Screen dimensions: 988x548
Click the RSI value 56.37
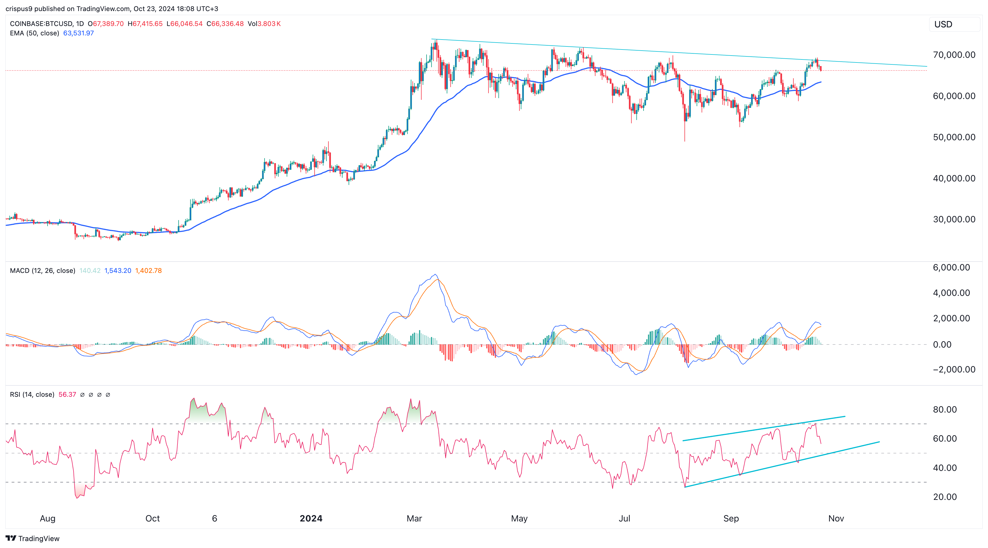(67, 395)
